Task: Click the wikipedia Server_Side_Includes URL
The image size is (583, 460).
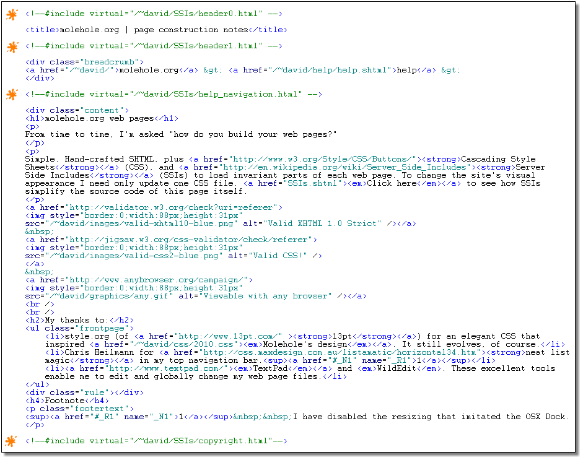Action: pos(344,167)
